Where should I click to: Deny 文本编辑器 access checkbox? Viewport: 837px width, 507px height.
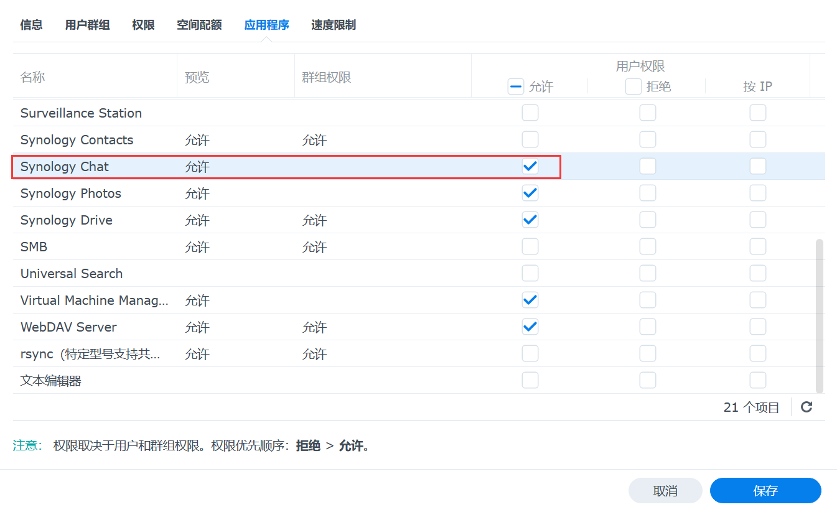(x=648, y=380)
